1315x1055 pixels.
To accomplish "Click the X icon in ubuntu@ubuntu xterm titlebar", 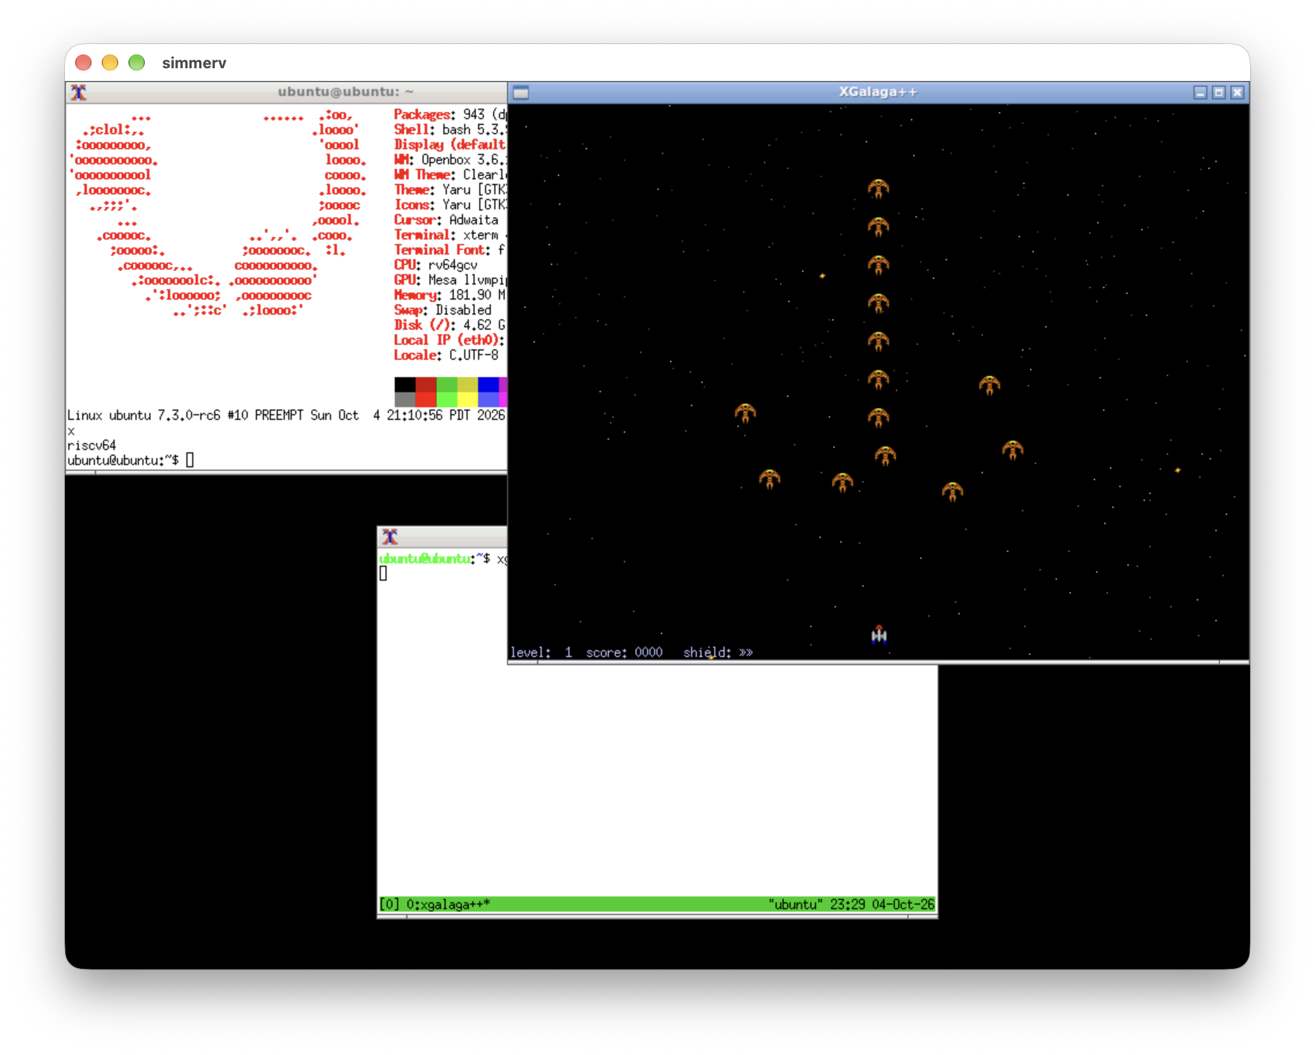I will point(79,93).
